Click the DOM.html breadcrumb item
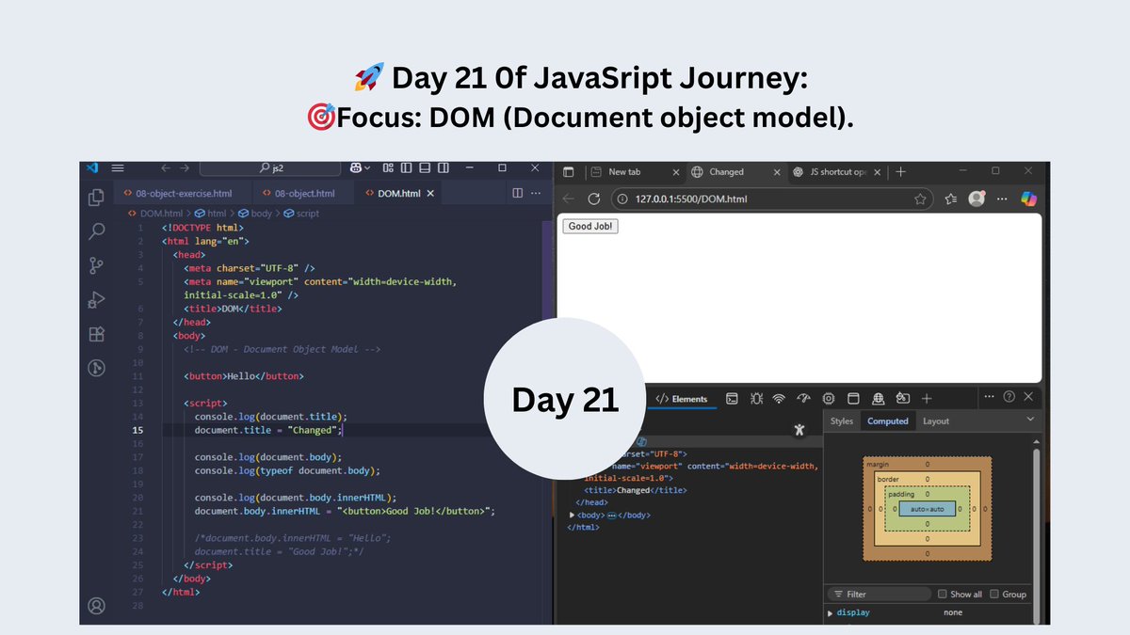Viewport: 1130px width, 635px height. (154, 214)
